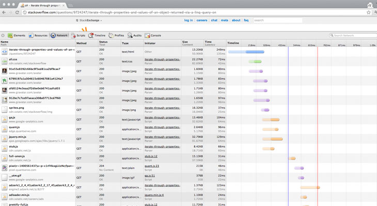
Task: Open the Audits panel icon
Action: 130,36
